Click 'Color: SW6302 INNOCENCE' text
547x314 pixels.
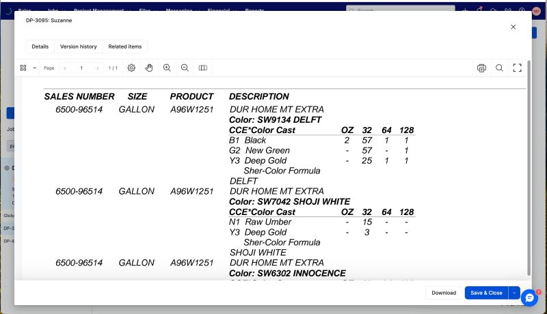click(x=287, y=273)
